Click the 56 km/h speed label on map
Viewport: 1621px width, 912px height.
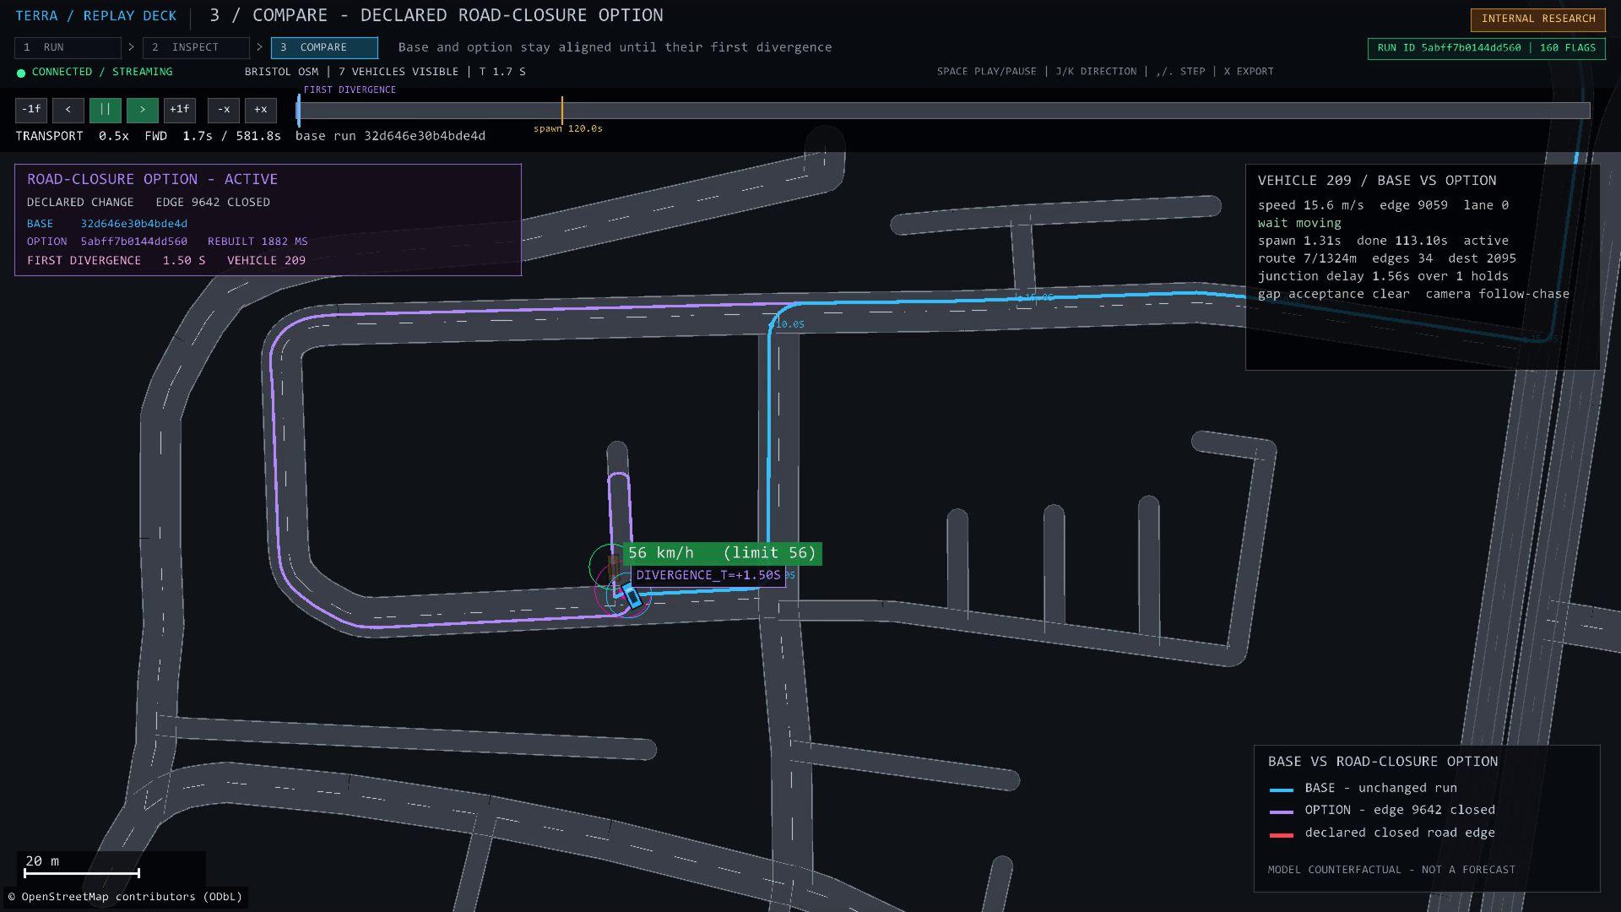point(722,553)
